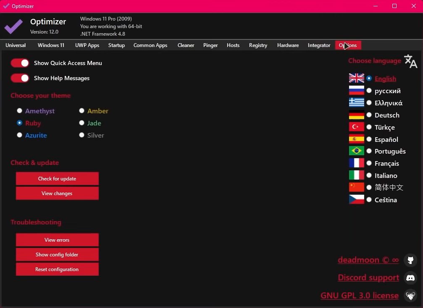Open the Registry tab
Screen dimensions: 423x308
tap(258, 45)
